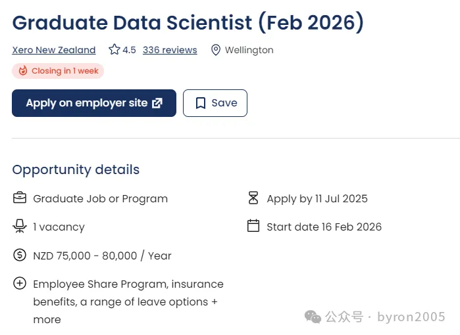Click the bookmark icon on Save button
The image size is (460, 335).
199,103
